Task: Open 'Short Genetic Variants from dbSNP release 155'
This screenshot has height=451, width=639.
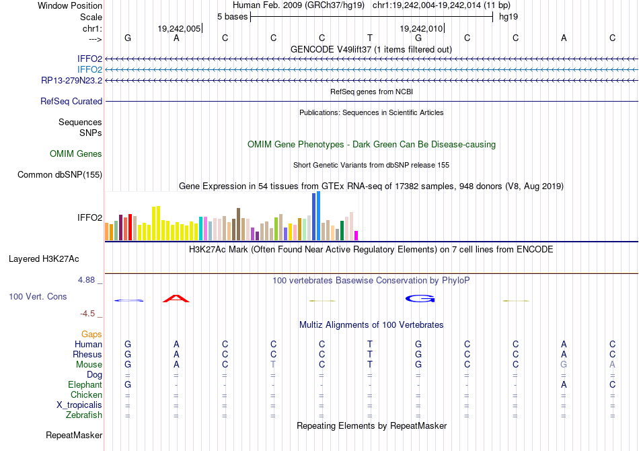Action: [x=371, y=165]
